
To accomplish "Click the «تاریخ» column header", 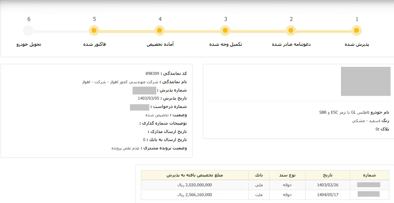I will 327,175.
